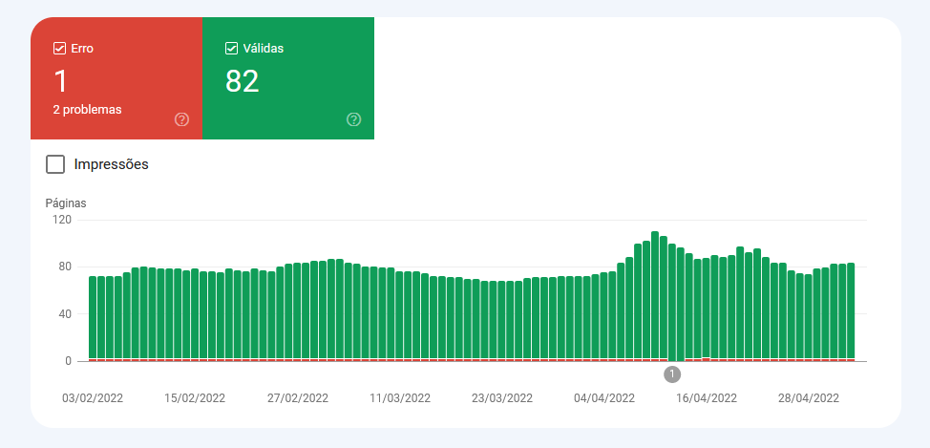Click the 03/02/2022 date label

point(93,398)
